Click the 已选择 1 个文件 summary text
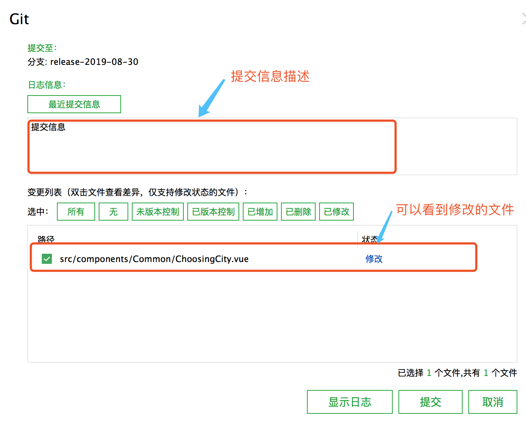526x421 pixels. pyautogui.click(x=429, y=373)
